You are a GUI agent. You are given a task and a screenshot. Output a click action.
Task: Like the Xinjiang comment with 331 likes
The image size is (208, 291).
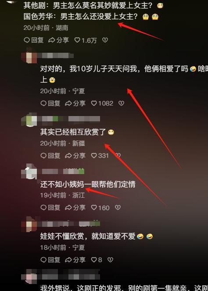pos(94,156)
